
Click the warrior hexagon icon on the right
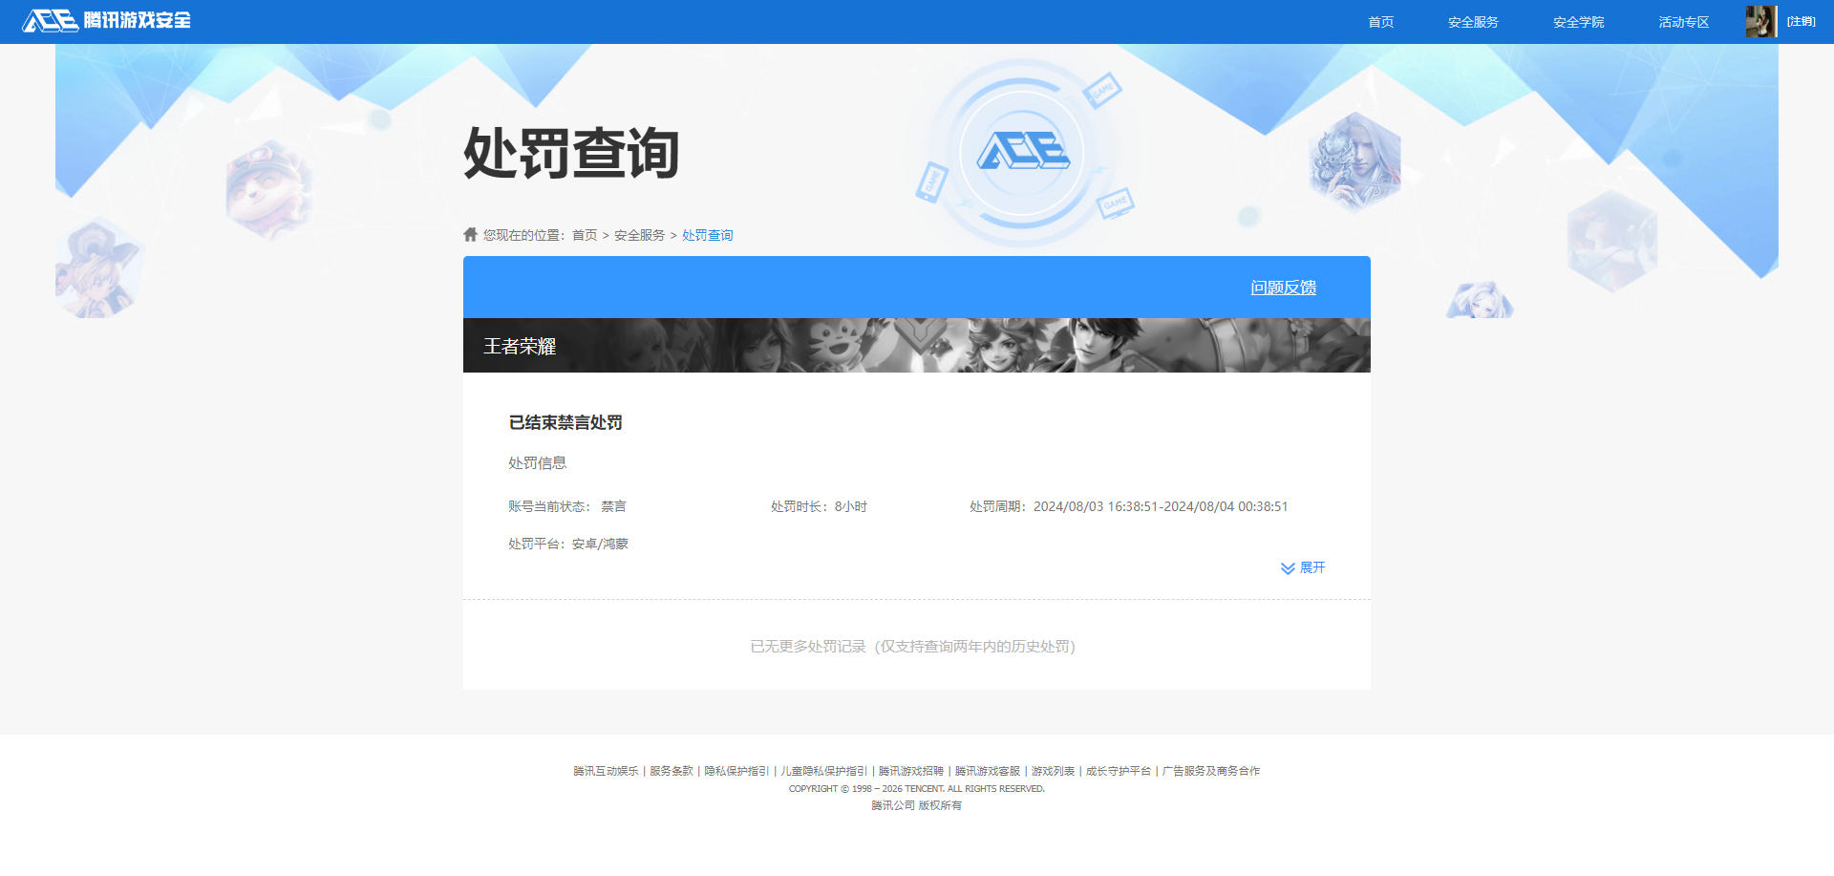tap(1353, 160)
